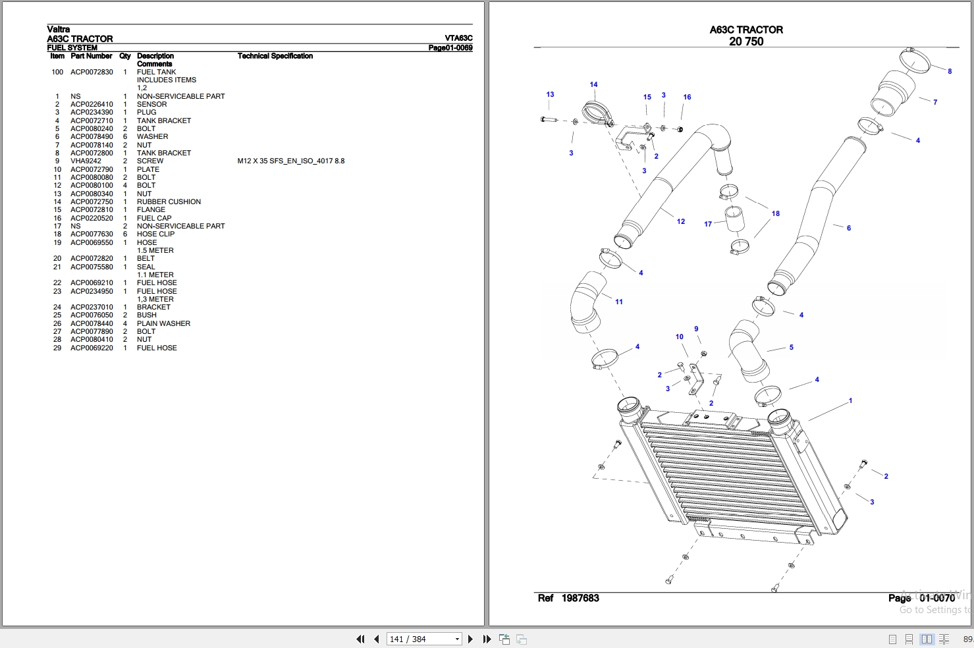Click the intercooler radiator drawing in the diagram

click(x=731, y=471)
